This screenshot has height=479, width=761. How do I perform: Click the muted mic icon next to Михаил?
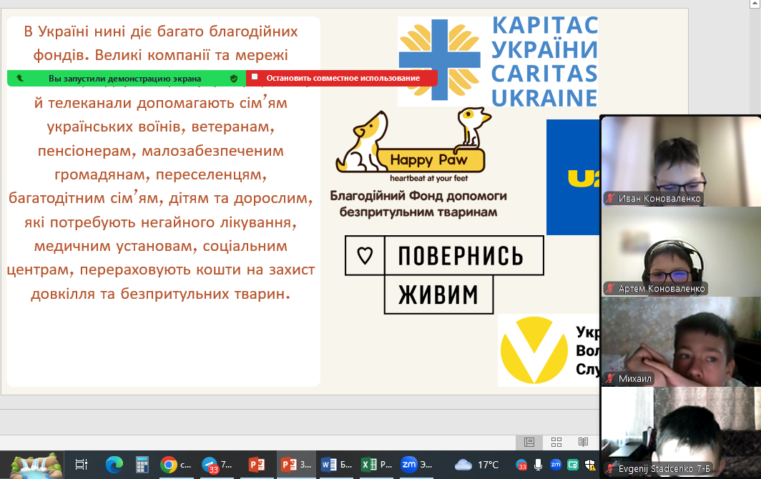pos(610,378)
